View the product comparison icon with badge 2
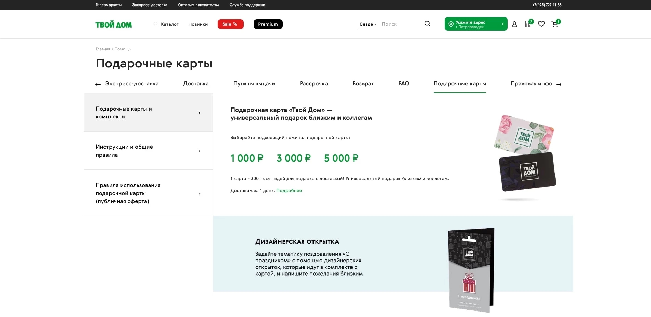651x317 pixels. click(528, 24)
